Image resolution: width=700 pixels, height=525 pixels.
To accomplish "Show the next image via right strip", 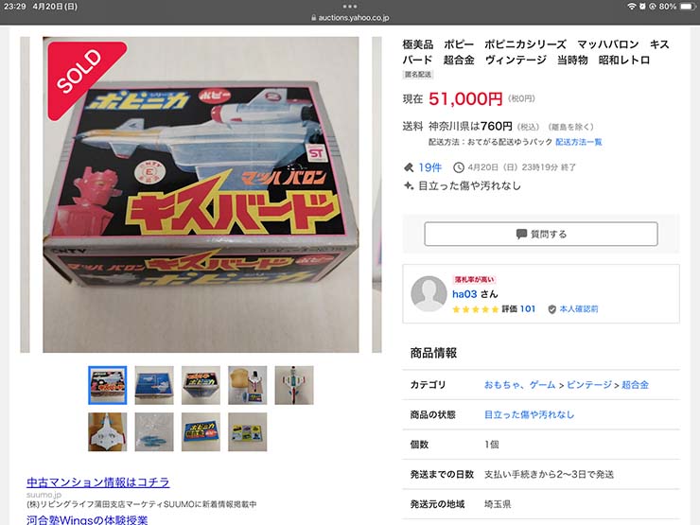I will click(x=376, y=195).
